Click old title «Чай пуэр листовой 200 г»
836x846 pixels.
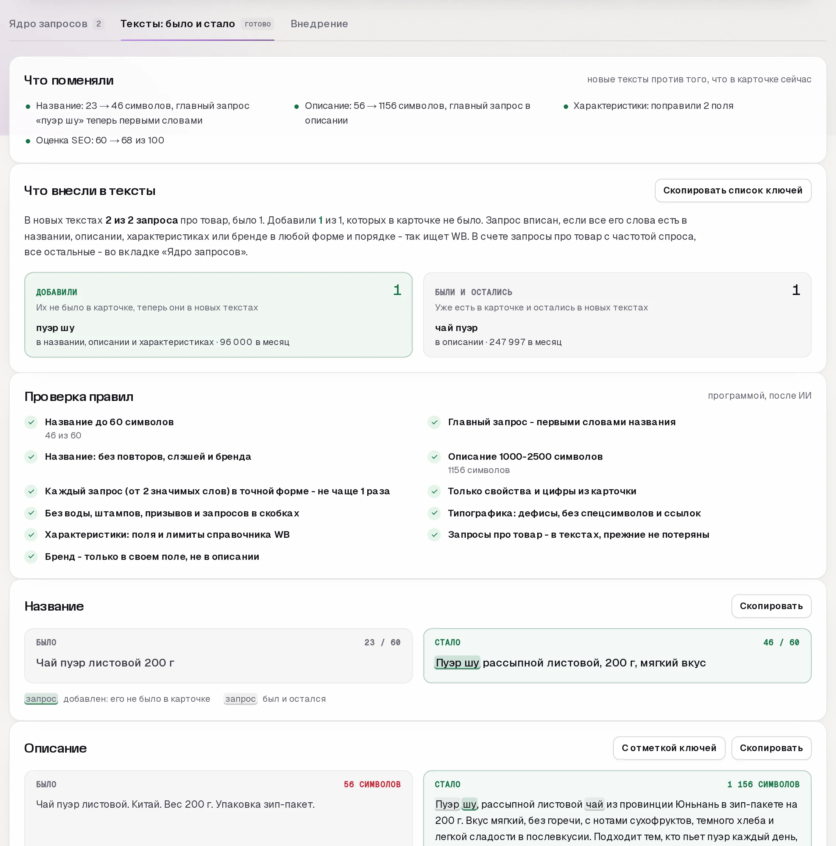tap(105, 663)
